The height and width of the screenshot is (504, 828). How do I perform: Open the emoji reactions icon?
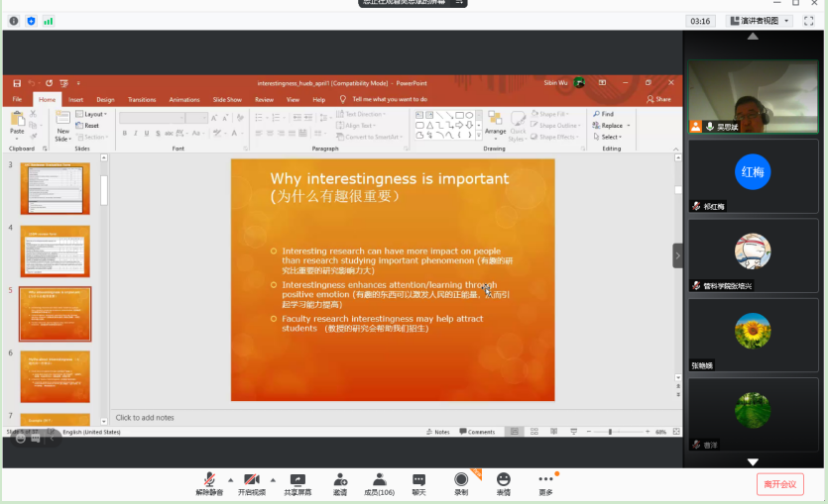[x=504, y=480]
